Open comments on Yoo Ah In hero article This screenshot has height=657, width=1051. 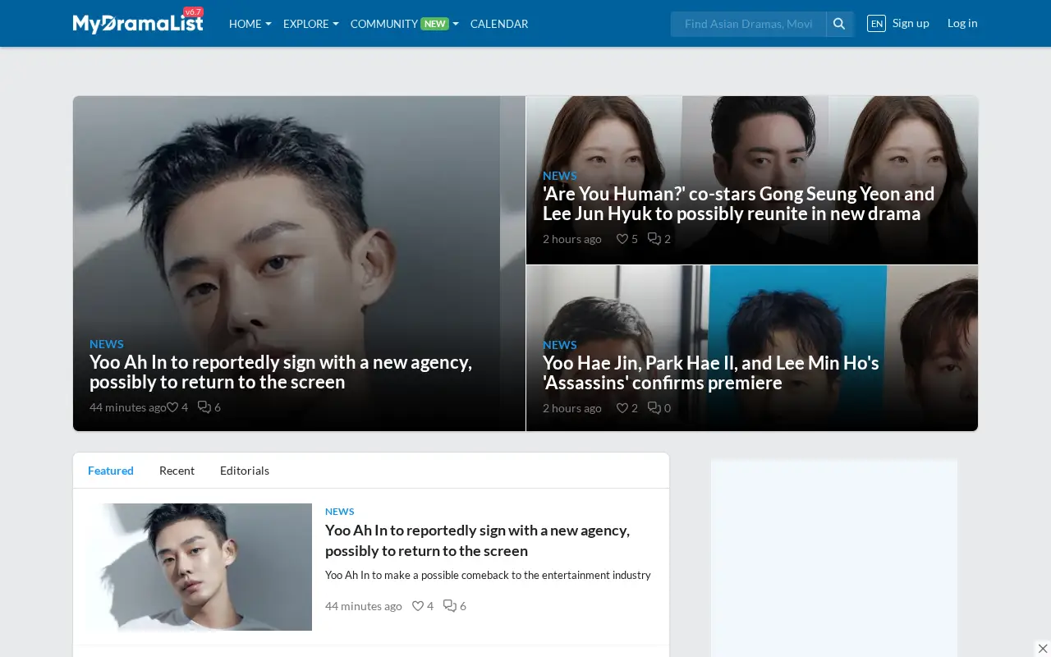coord(204,407)
